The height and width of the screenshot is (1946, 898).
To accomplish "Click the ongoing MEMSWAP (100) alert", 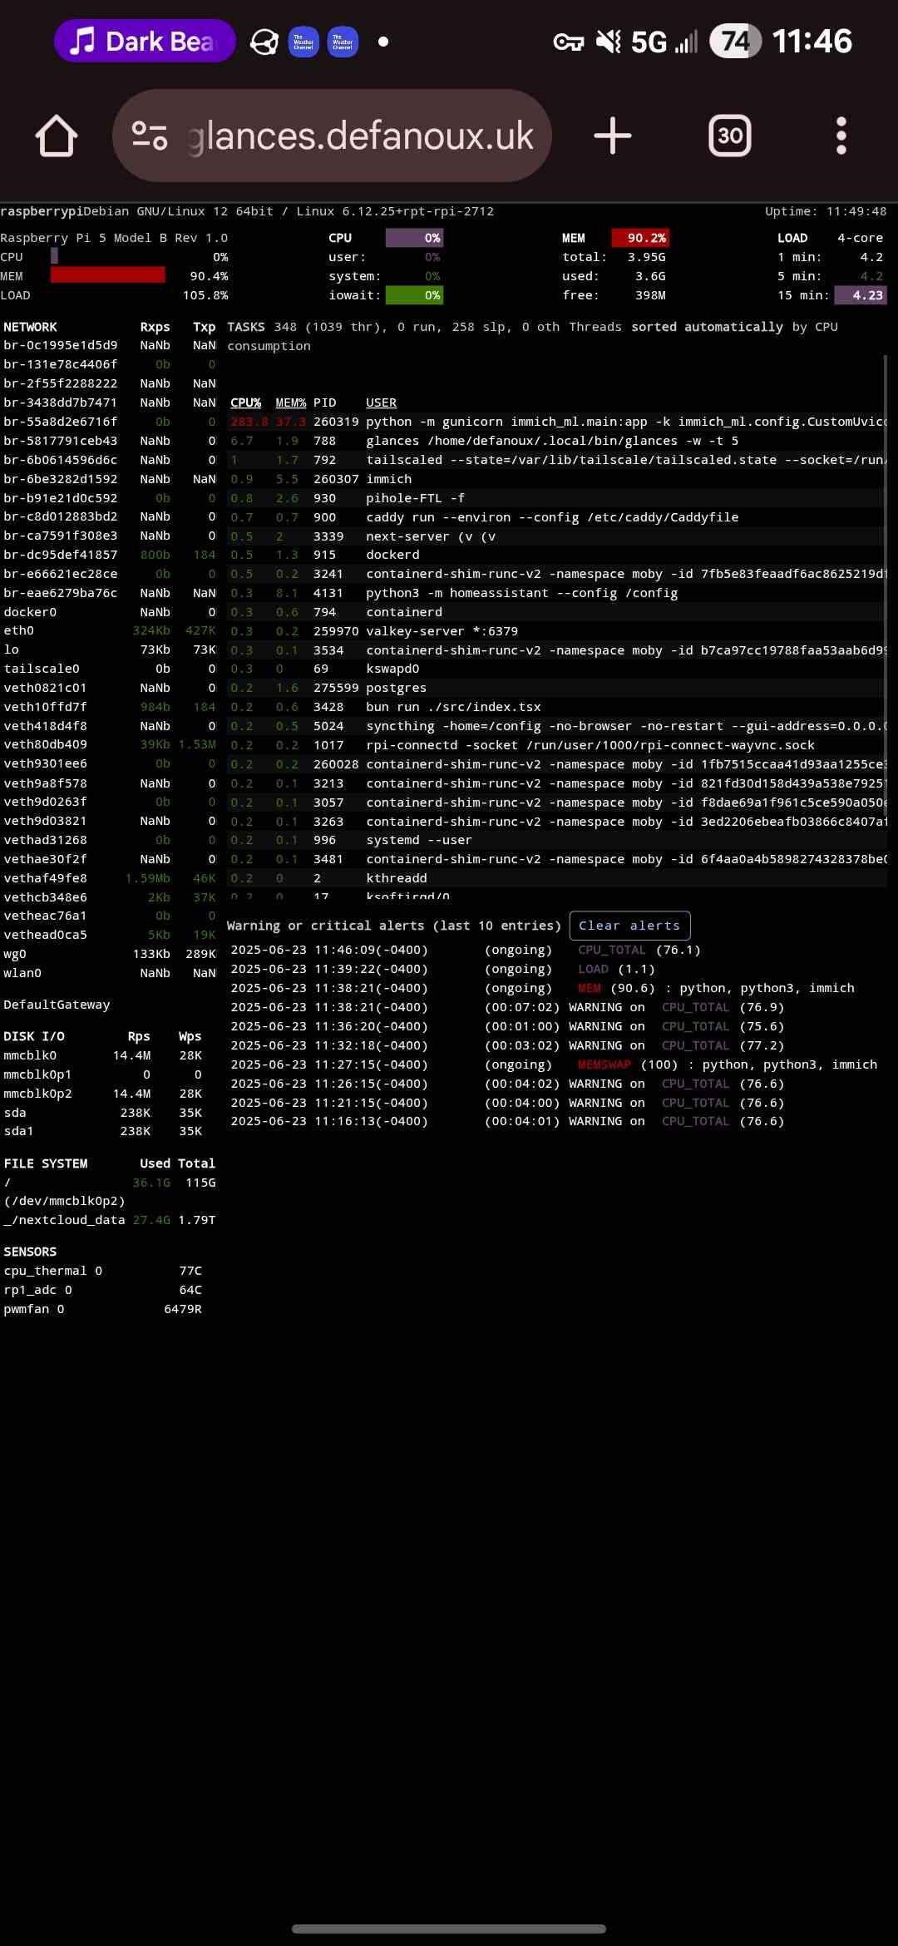I will 554,1064.
